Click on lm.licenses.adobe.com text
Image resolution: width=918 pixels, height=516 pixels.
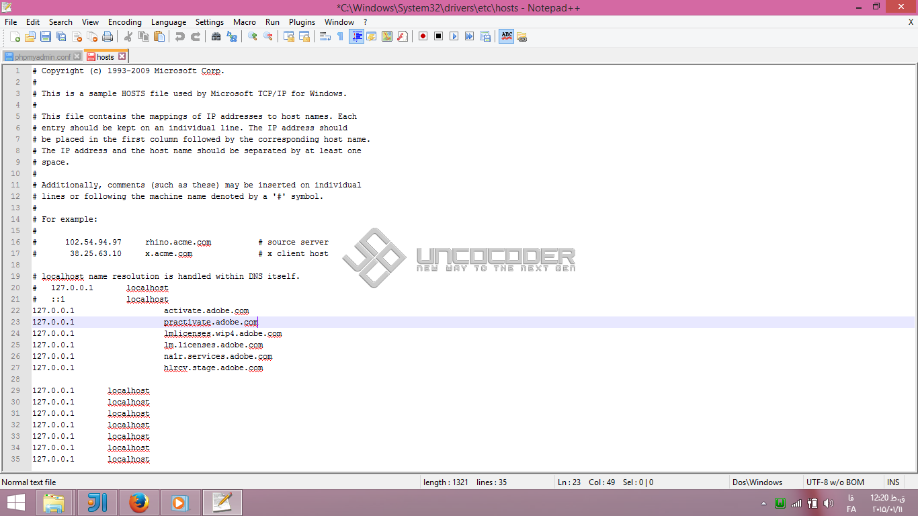(x=213, y=345)
